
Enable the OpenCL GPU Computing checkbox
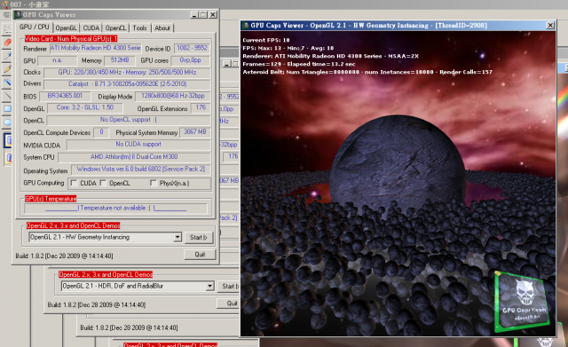click(103, 183)
